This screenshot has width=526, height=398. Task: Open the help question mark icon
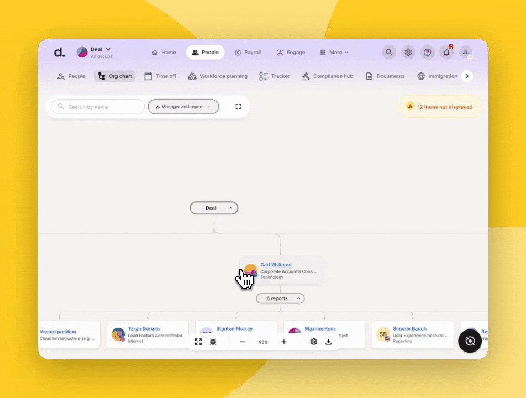(x=427, y=53)
